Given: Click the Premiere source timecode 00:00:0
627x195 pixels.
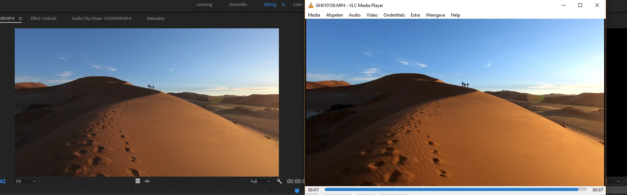Looking at the screenshot, I should [295, 181].
